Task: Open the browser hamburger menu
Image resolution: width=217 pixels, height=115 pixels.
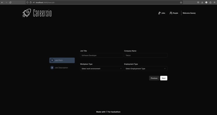Action: coord(214,2)
